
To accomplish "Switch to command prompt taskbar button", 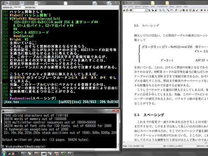I will tap(44, 154).
